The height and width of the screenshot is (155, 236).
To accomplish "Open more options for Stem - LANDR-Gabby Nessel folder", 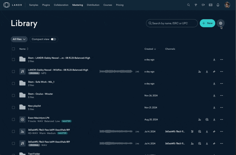I will pos(222,60).
